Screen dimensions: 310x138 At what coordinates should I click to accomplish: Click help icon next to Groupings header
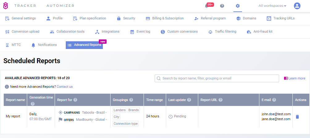pyautogui.click(x=131, y=100)
